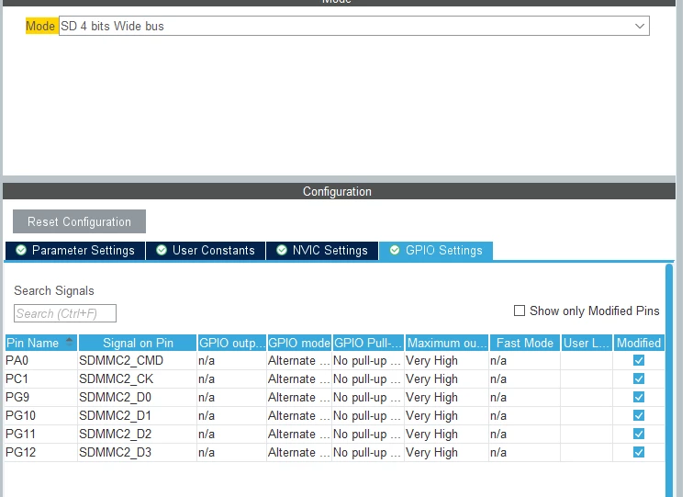Click the green check icon on Parameter Settings tab
This screenshot has height=497, width=693.
click(x=21, y=250)
